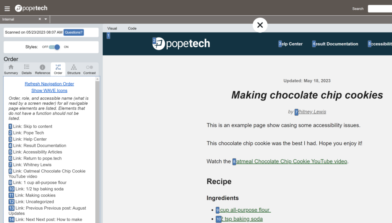392x223 pixels.
Task: Click order marker 5 badge in nav
Action: coord(369,44)
